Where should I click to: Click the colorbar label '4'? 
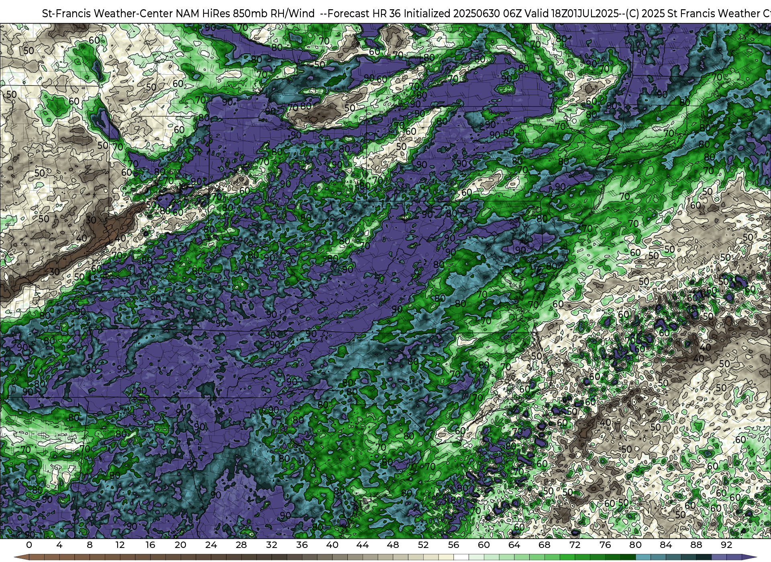point(59,545)
